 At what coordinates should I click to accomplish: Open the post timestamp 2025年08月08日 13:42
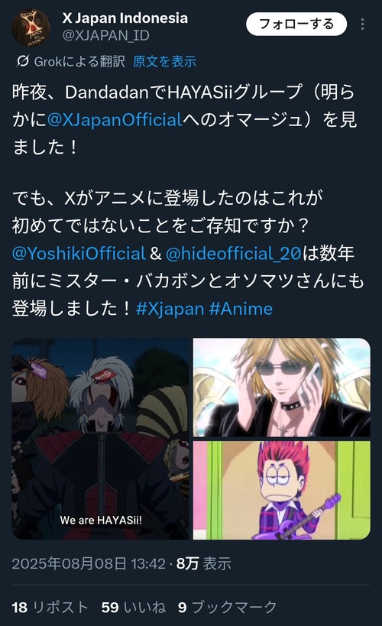click(89, 563)
